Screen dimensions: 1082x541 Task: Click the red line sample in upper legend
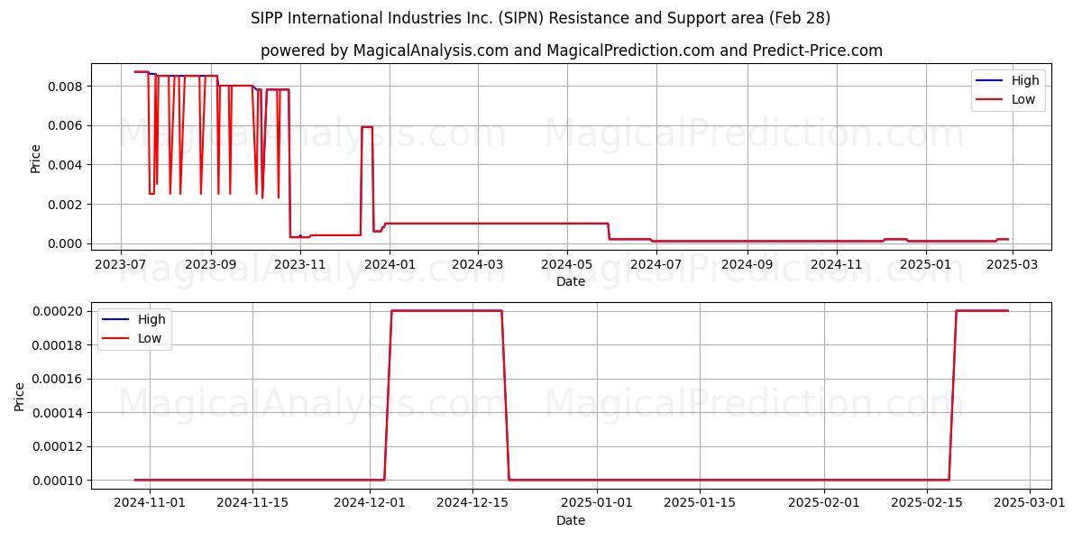pyautogui.click(x=990, y=100)
